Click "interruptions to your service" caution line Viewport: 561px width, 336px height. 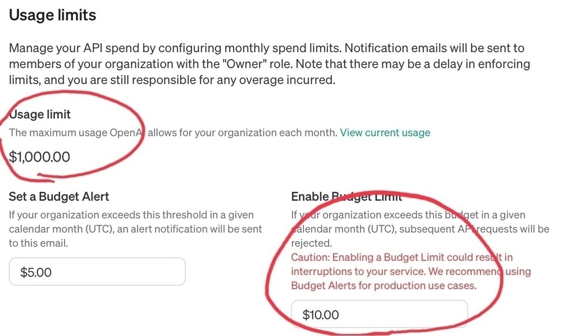[x=358, y=271]
